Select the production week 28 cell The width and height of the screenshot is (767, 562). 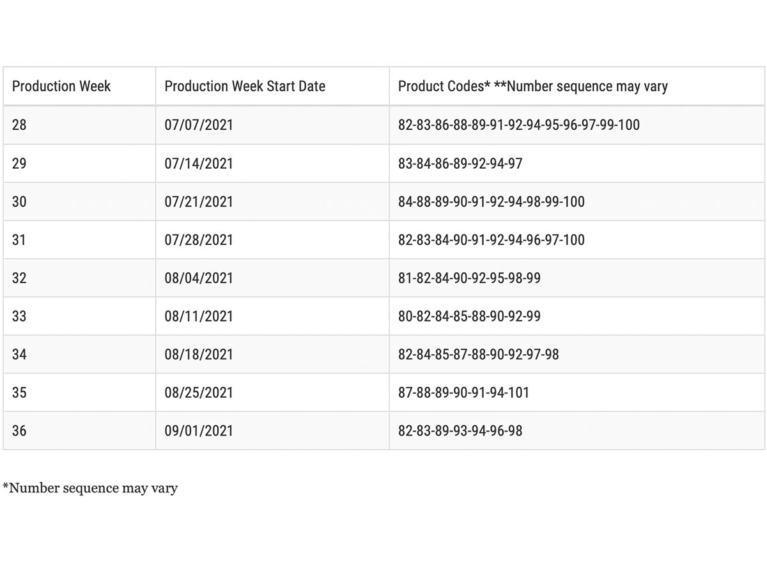point(20,125)
